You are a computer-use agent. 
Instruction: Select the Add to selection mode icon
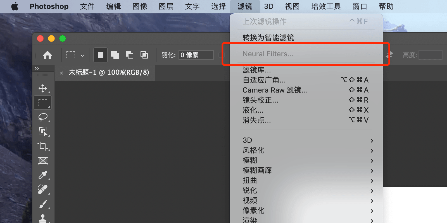[x=115, y=55]
